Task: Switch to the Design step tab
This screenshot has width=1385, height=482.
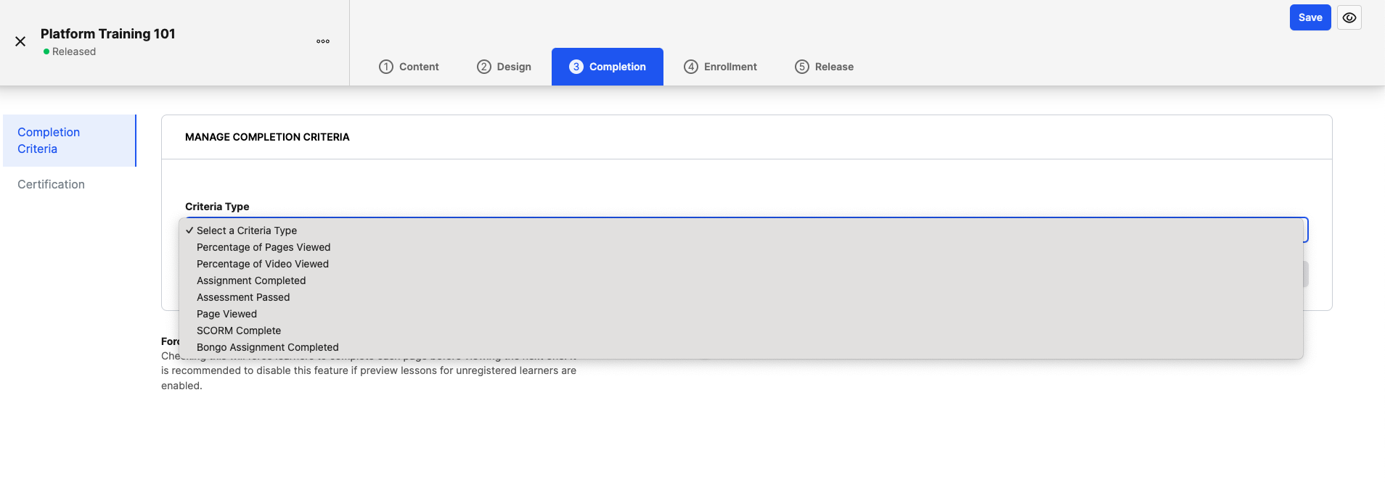Action: tap(504, 67)
